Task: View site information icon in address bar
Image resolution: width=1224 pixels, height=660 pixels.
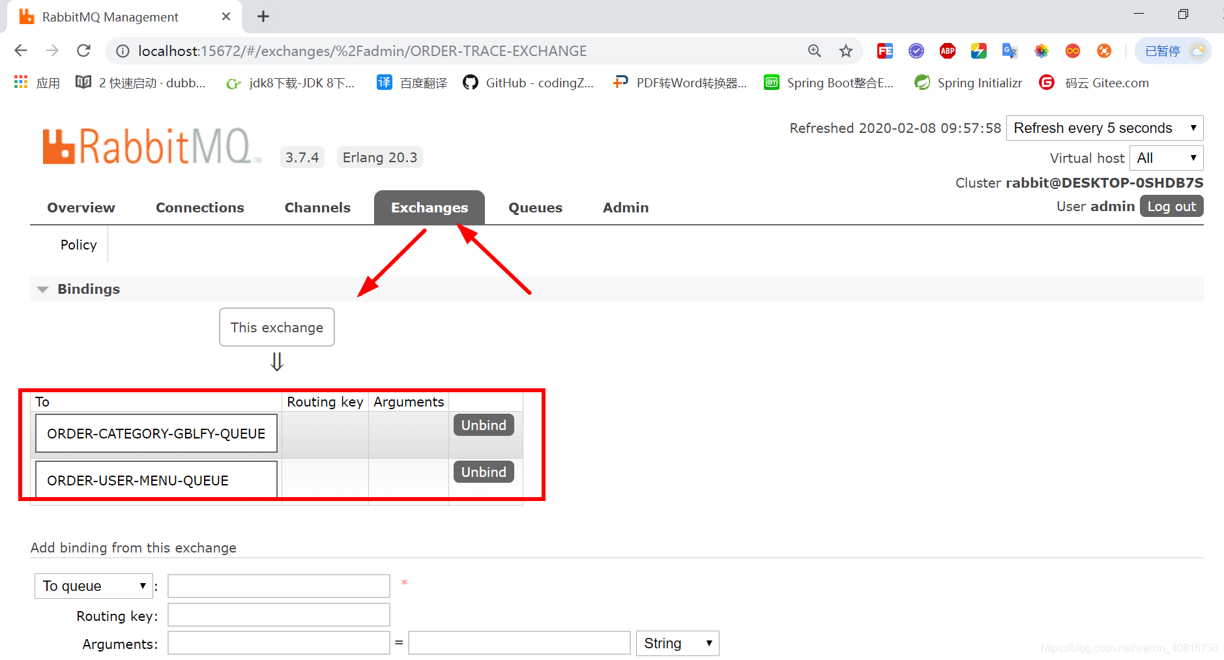Action: [x=123, y=51]
